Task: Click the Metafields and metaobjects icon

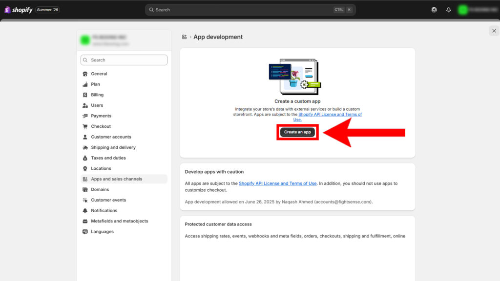Action: point(85,221)
